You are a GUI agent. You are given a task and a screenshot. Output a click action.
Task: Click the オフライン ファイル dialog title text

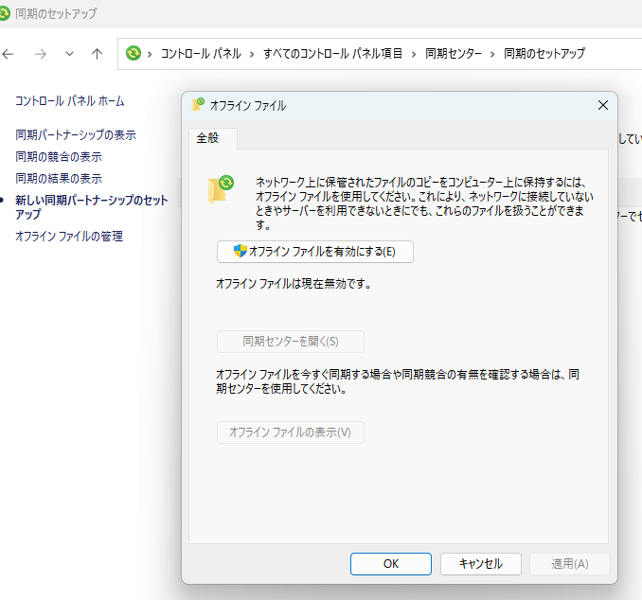[248, 106]
